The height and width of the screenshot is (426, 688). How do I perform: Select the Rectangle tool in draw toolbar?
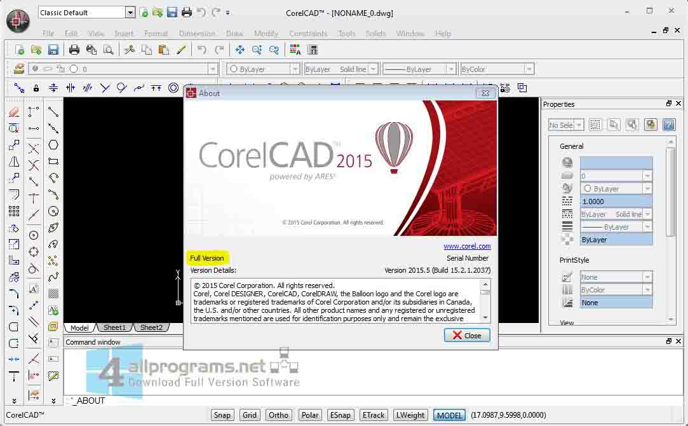pos(53,161)
